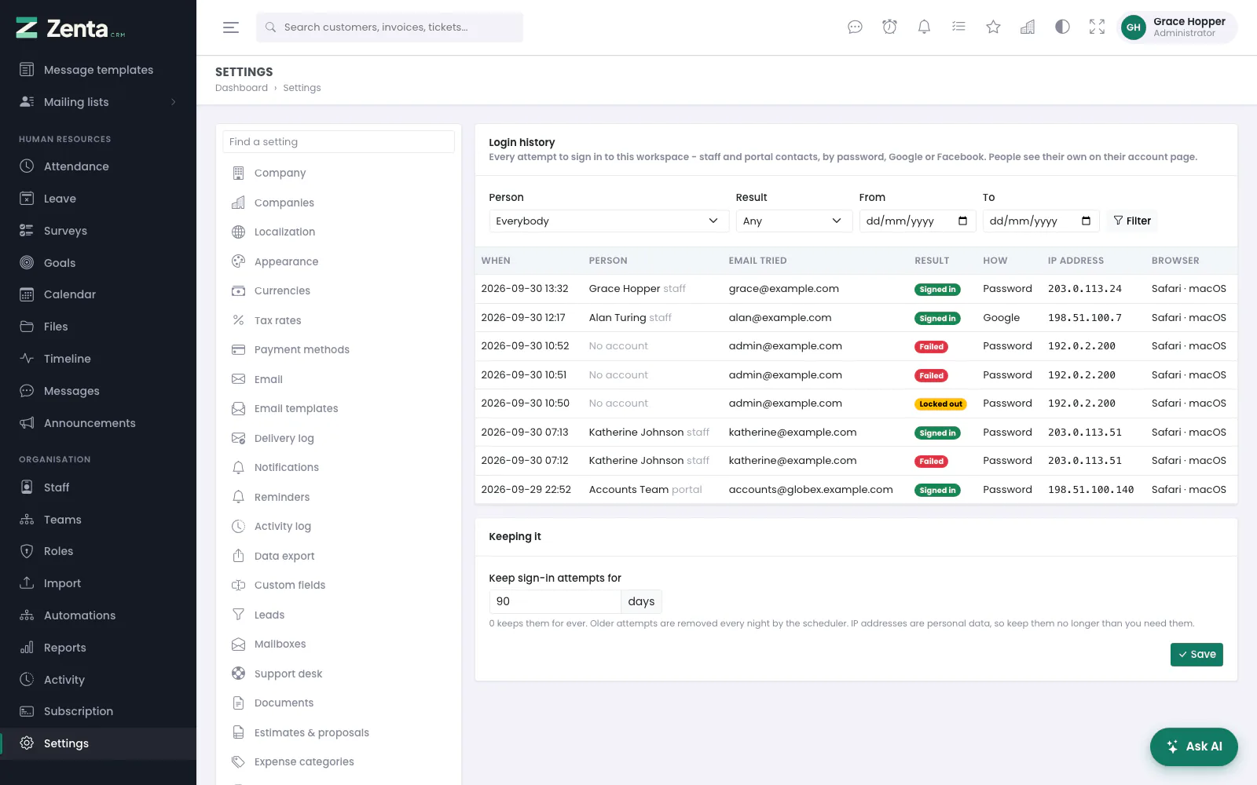This screenshot has width=1257, height=785.
Task: Apply the login history Filter button
Action: [x=1132, y=221]
